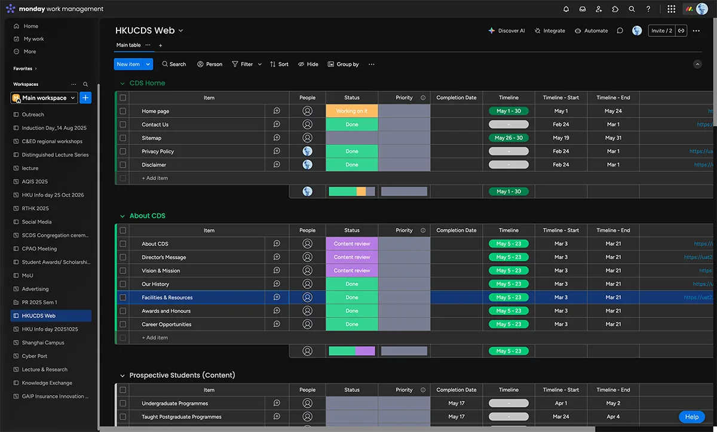Screen dimensions: 717x432
Task: Open toolbar more options three dots
Action: 372,64
